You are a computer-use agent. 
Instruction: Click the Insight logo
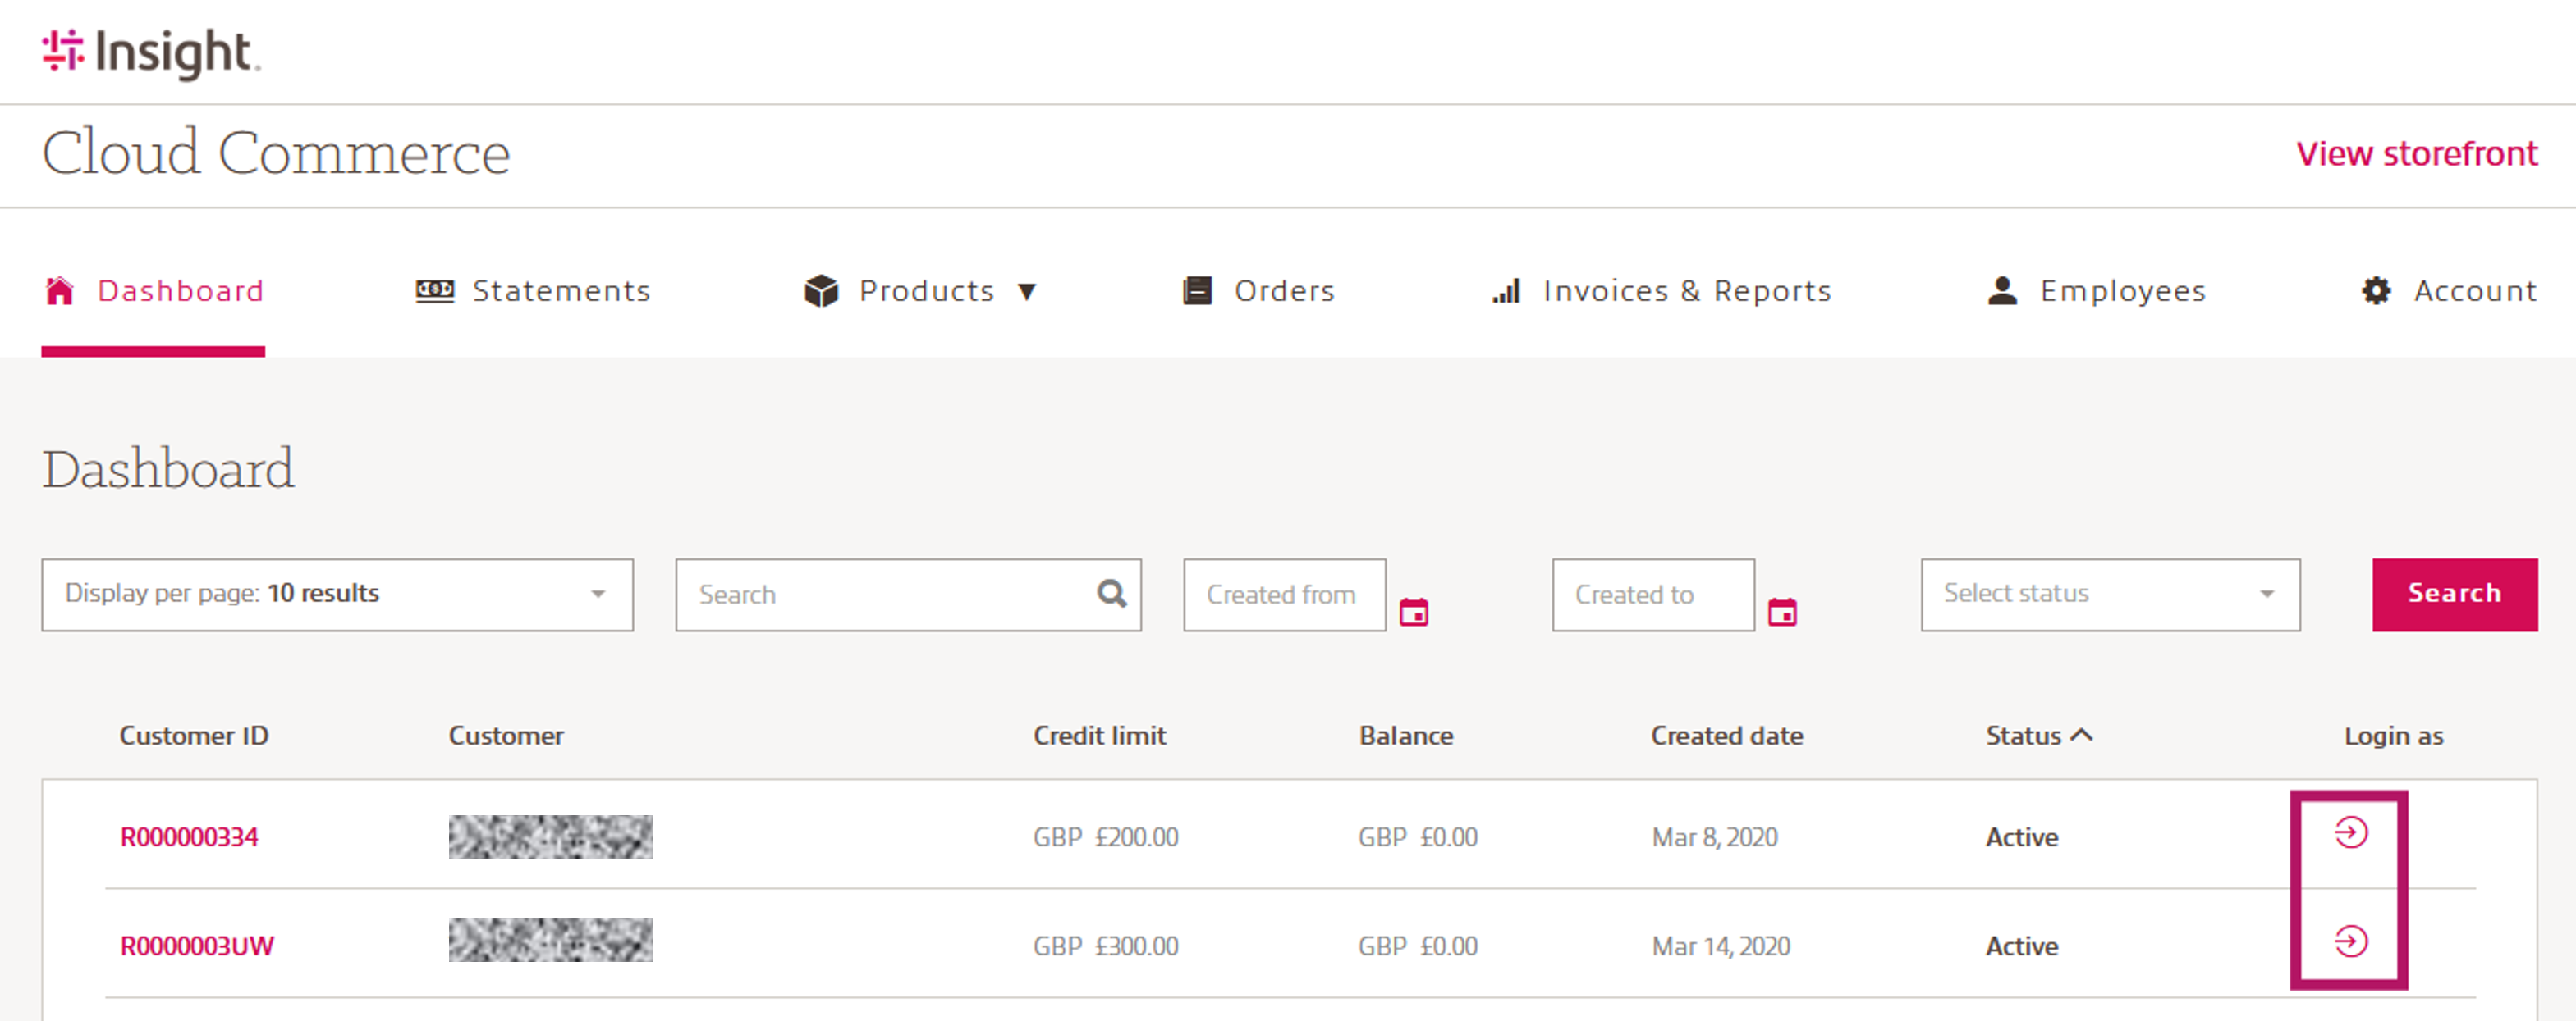pyautogui.click(x=150, y=52)
